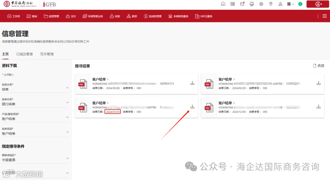This screenshot has width=330, height=180.
Task: Click the location pin icon
Action: click(x=271, y=4)
